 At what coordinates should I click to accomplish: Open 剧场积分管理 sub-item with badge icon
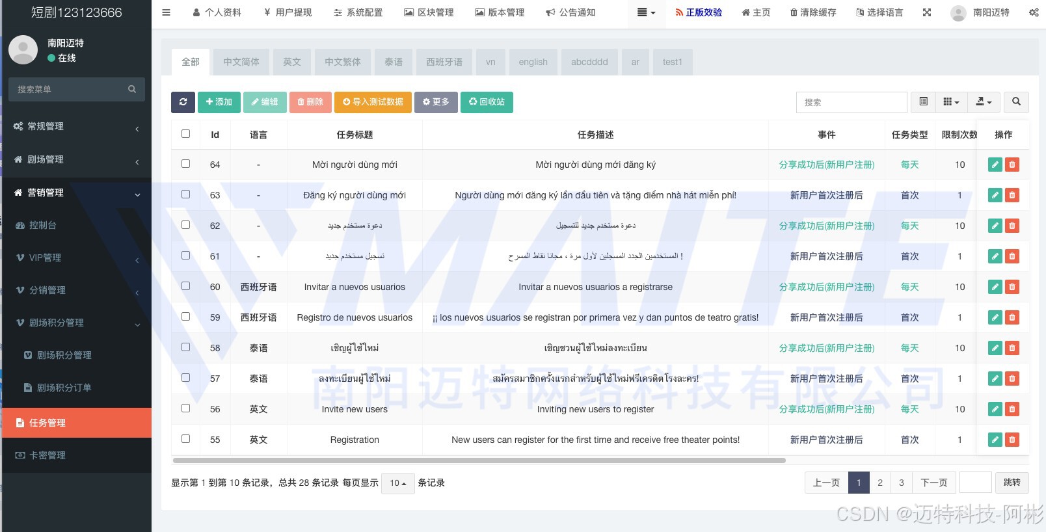pyautogui.click(x=75, y=355)
